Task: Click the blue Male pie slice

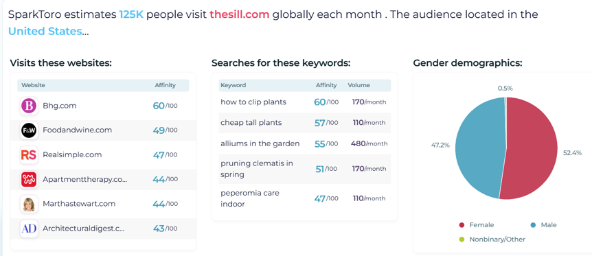Action: [x=479, y=148]
